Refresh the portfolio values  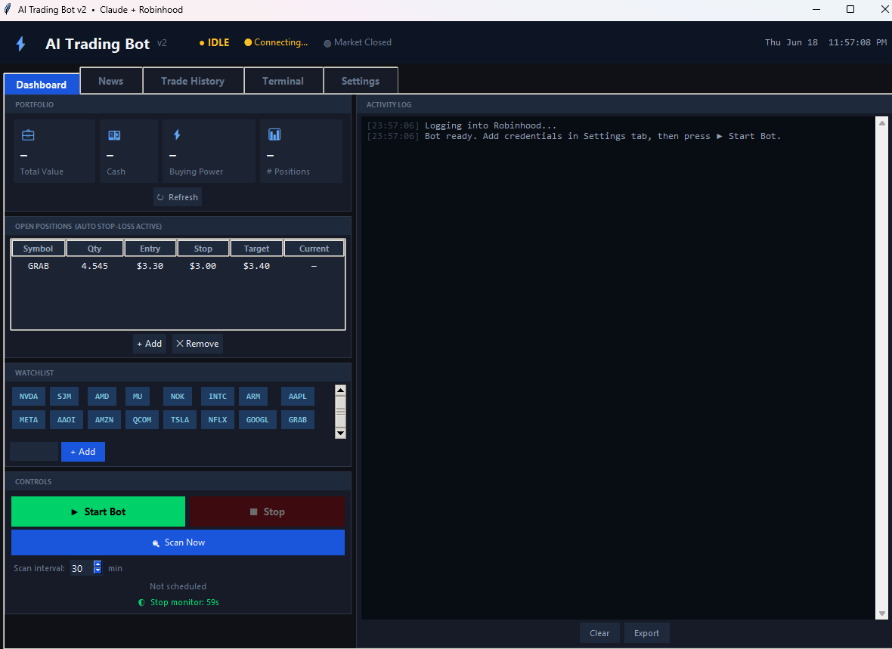[178, 196]
